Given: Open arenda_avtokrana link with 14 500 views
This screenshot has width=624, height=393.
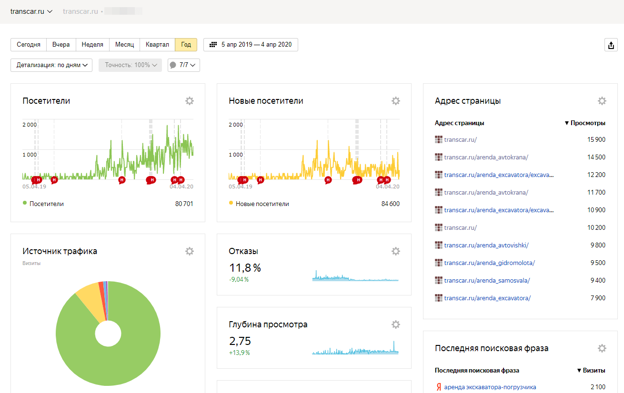Looking at the screenshot, I should tap(486, 157).
